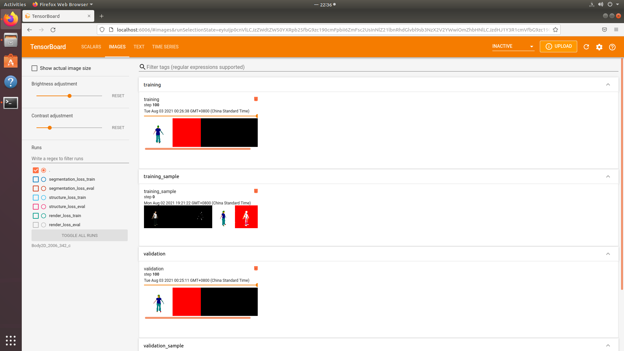Switch to the TIME SERIES tab
Screen dimensions: 624x351
click(x=165, y=47)
